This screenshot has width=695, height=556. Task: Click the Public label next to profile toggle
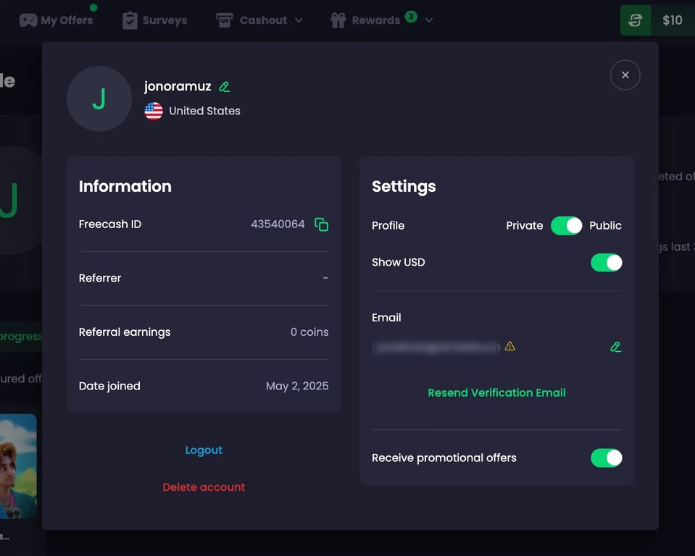point(605,226)
